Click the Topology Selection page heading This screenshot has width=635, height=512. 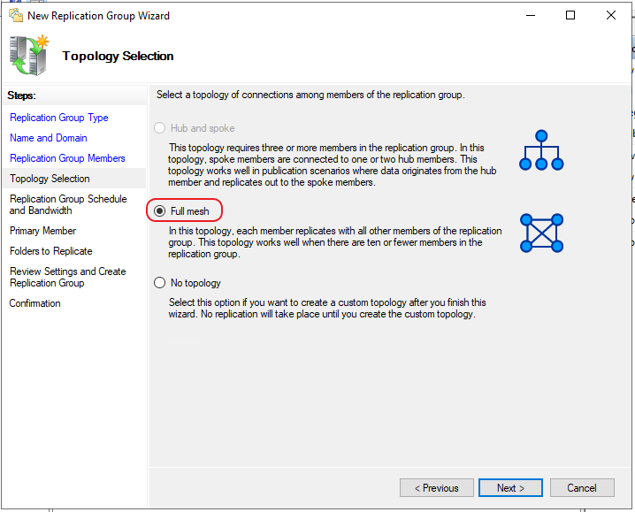(x=118, y=56)
